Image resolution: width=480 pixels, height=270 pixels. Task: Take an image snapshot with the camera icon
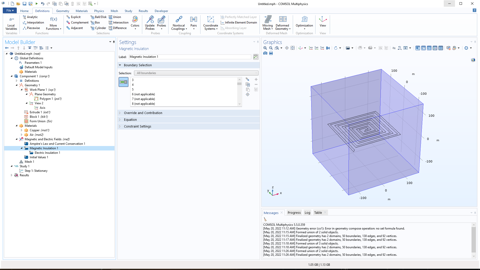(265, 53)
